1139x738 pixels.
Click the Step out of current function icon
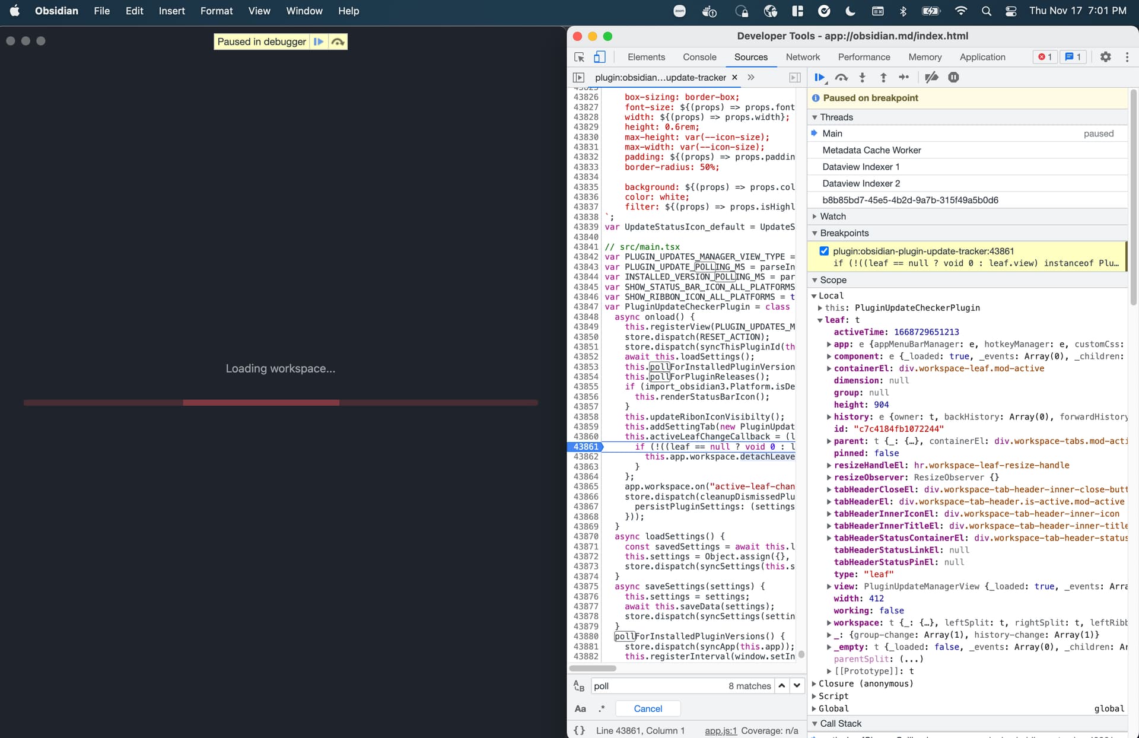(883, 77)
